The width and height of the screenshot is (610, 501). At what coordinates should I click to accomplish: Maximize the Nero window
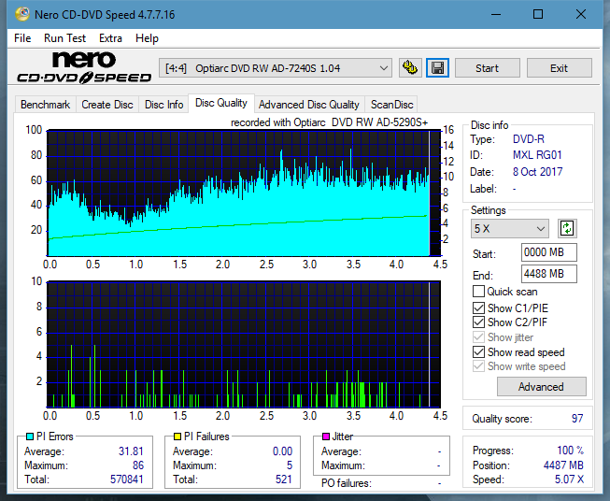tap(538, 14)
